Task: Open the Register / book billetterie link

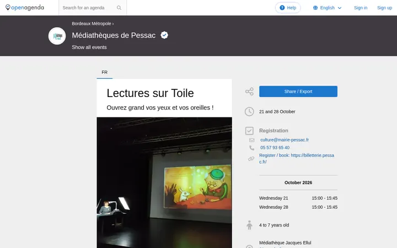Action: click(297, 159)
